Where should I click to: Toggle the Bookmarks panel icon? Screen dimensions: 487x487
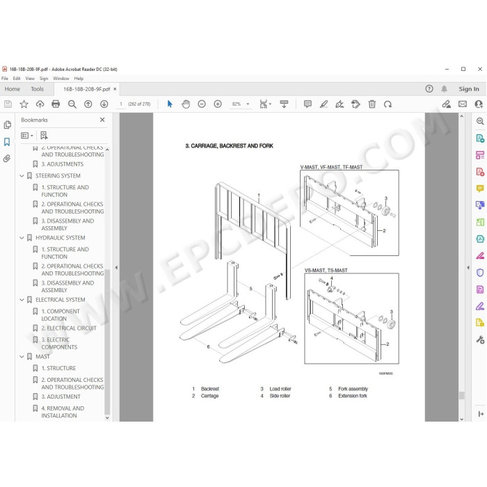click(x=7, y=142)
